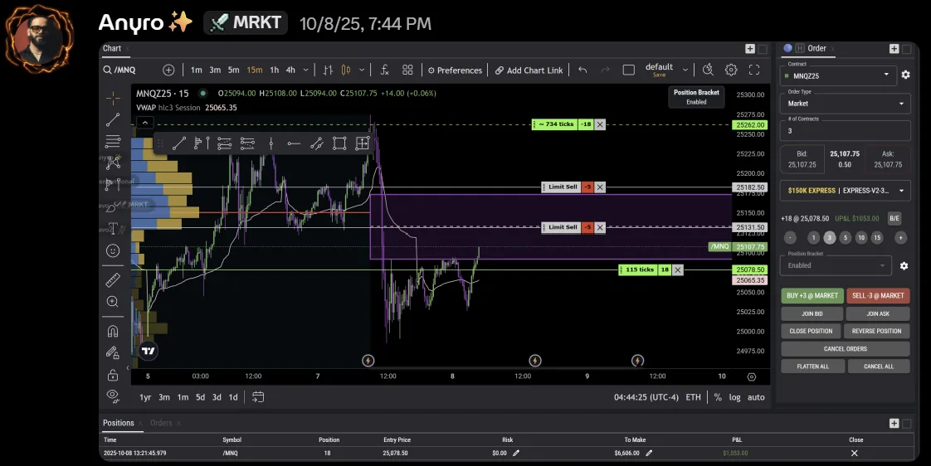Toggle magnet mode in left sidebar

113,331
